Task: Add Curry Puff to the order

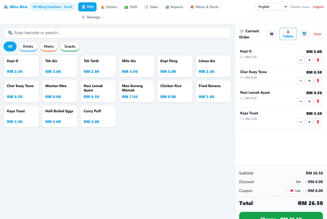Action: click(98, 116)
